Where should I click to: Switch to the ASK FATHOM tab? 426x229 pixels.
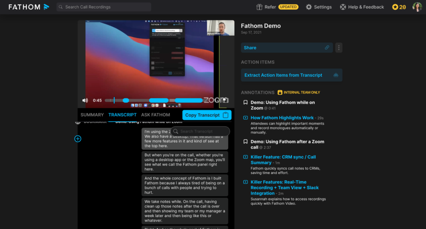point(155,115)
